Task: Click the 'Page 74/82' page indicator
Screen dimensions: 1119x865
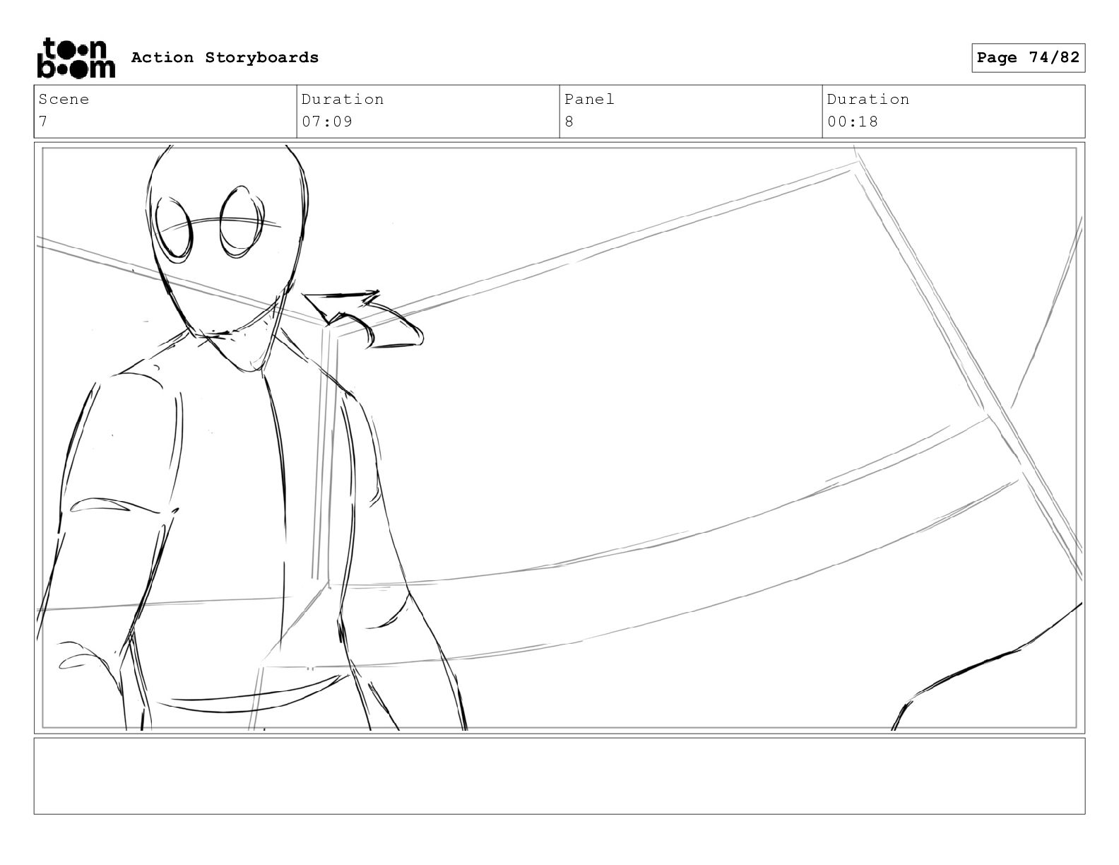Action: pyautogui.click(x=1028, y=58)
